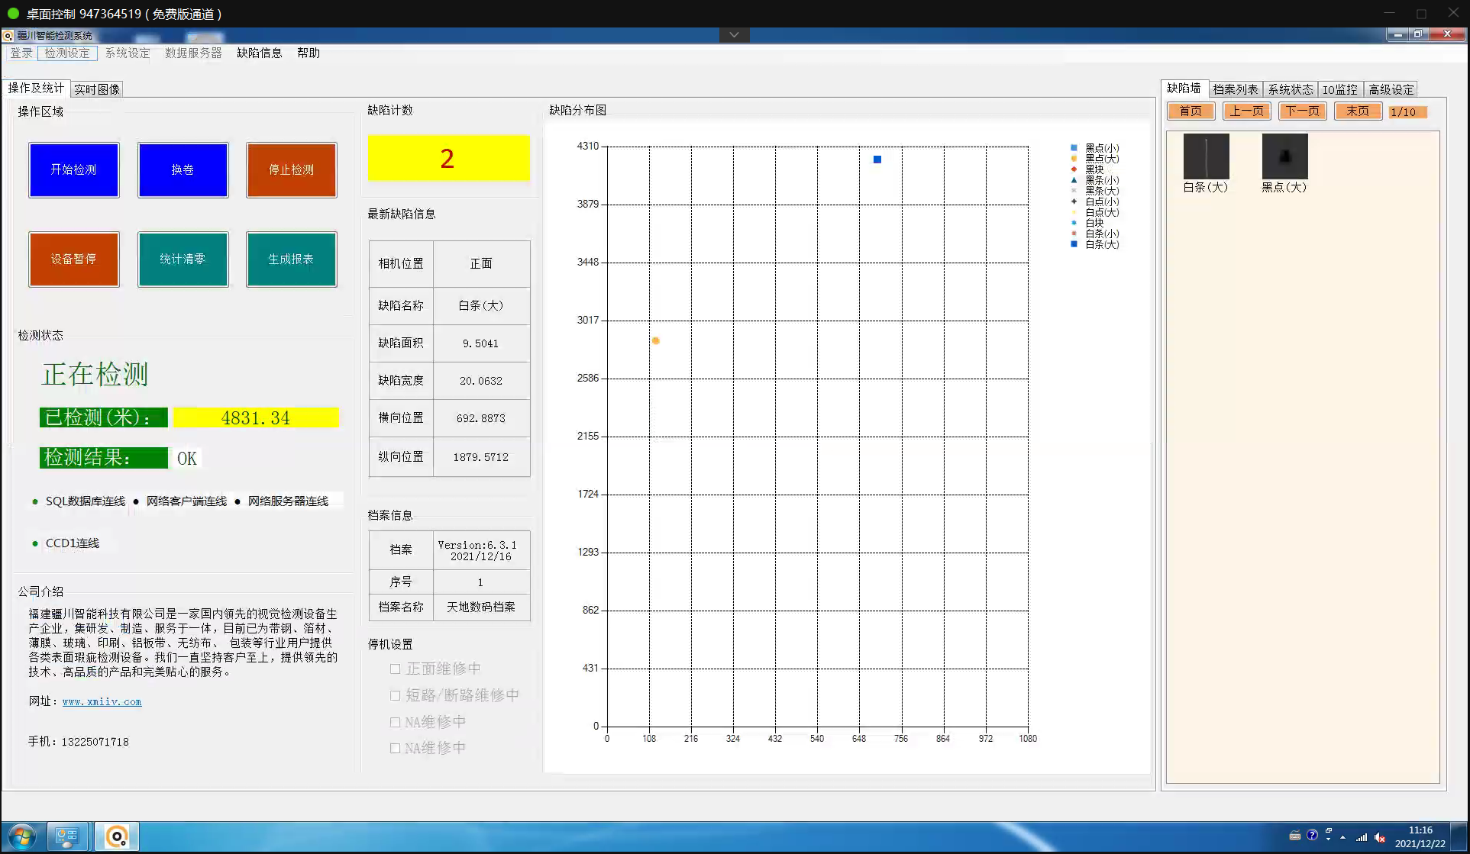Screen dimensions: 1470x854
Task: Click the 设备暂停 pause device button
Action: 74,259
